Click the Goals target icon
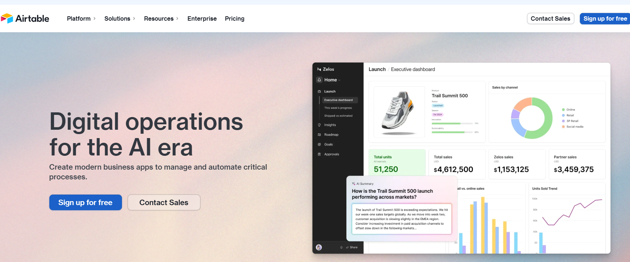 click(319, 144)
